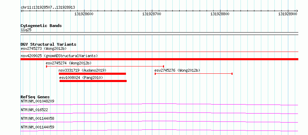Open variant esv2745276 (Wong2012b) label
The height and width of the screenshot is (135, 308).
[177, 70]
